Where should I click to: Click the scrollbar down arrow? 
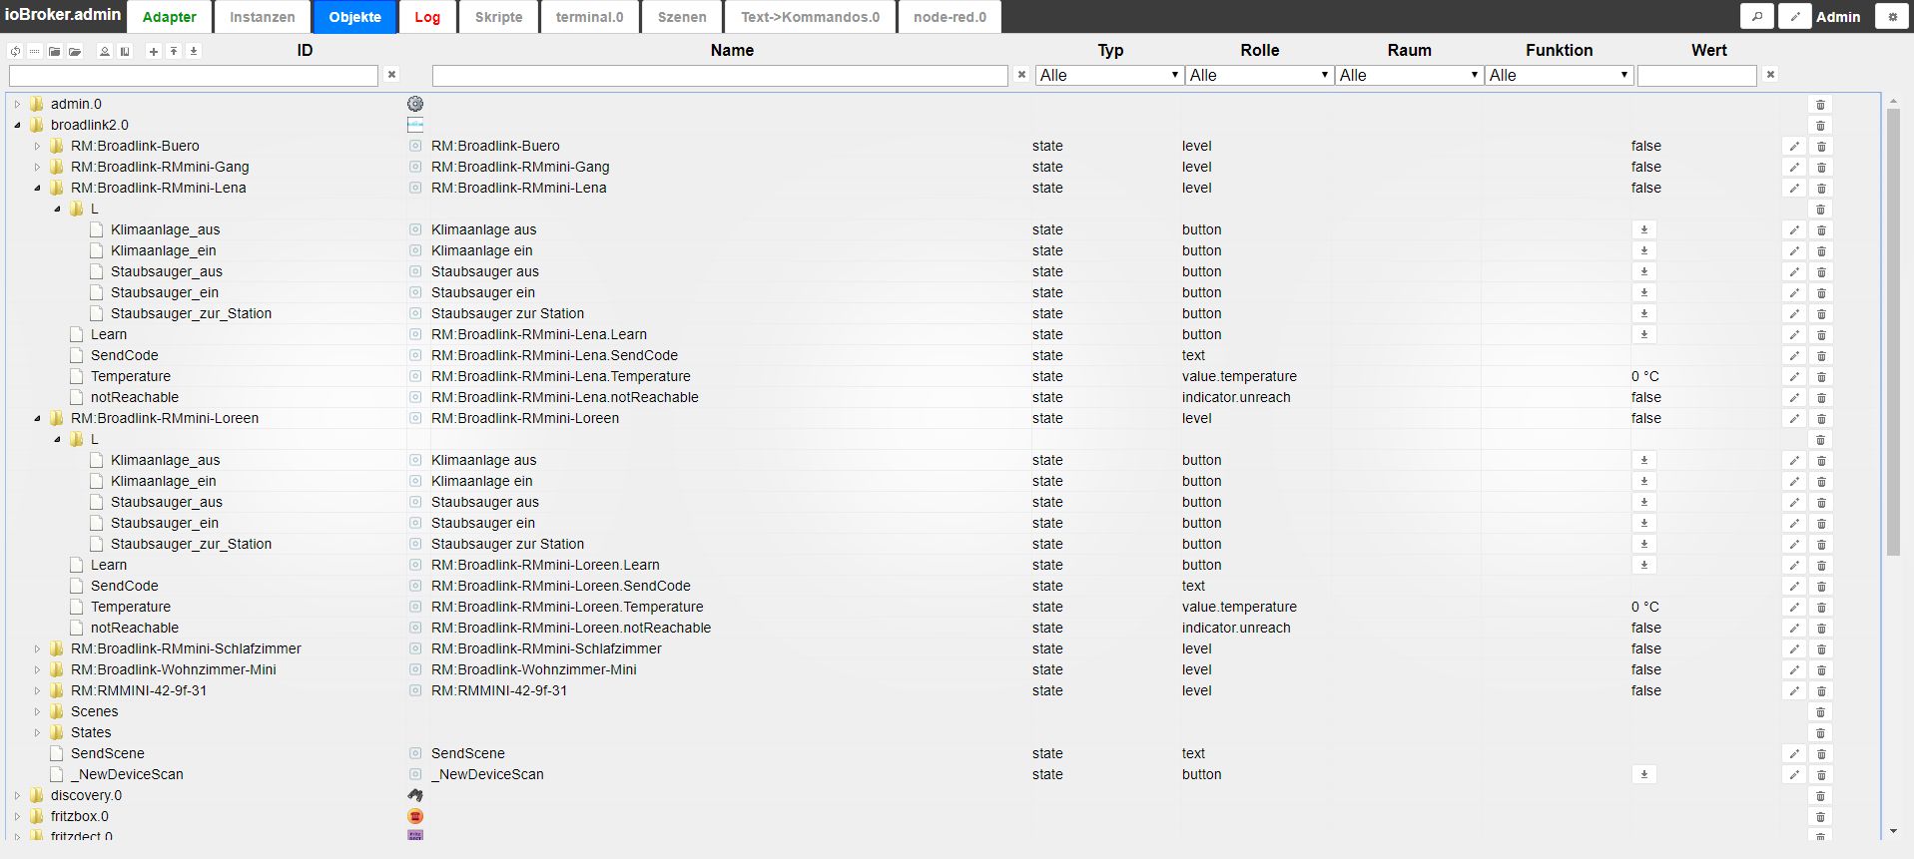[1893, 831]
